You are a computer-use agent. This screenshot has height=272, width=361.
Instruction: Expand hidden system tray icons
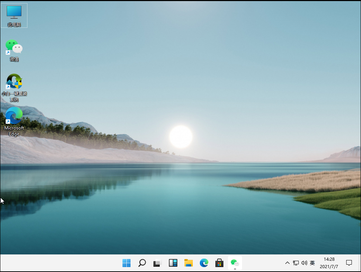[287, 262]
